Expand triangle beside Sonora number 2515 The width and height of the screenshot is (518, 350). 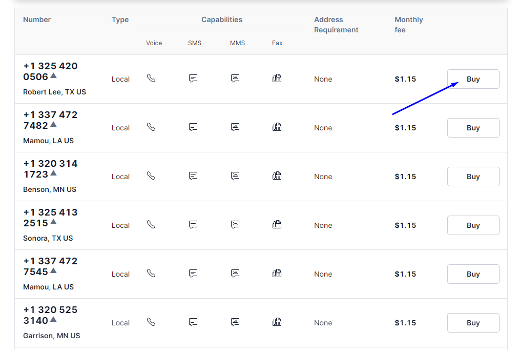tap(53, 222)
